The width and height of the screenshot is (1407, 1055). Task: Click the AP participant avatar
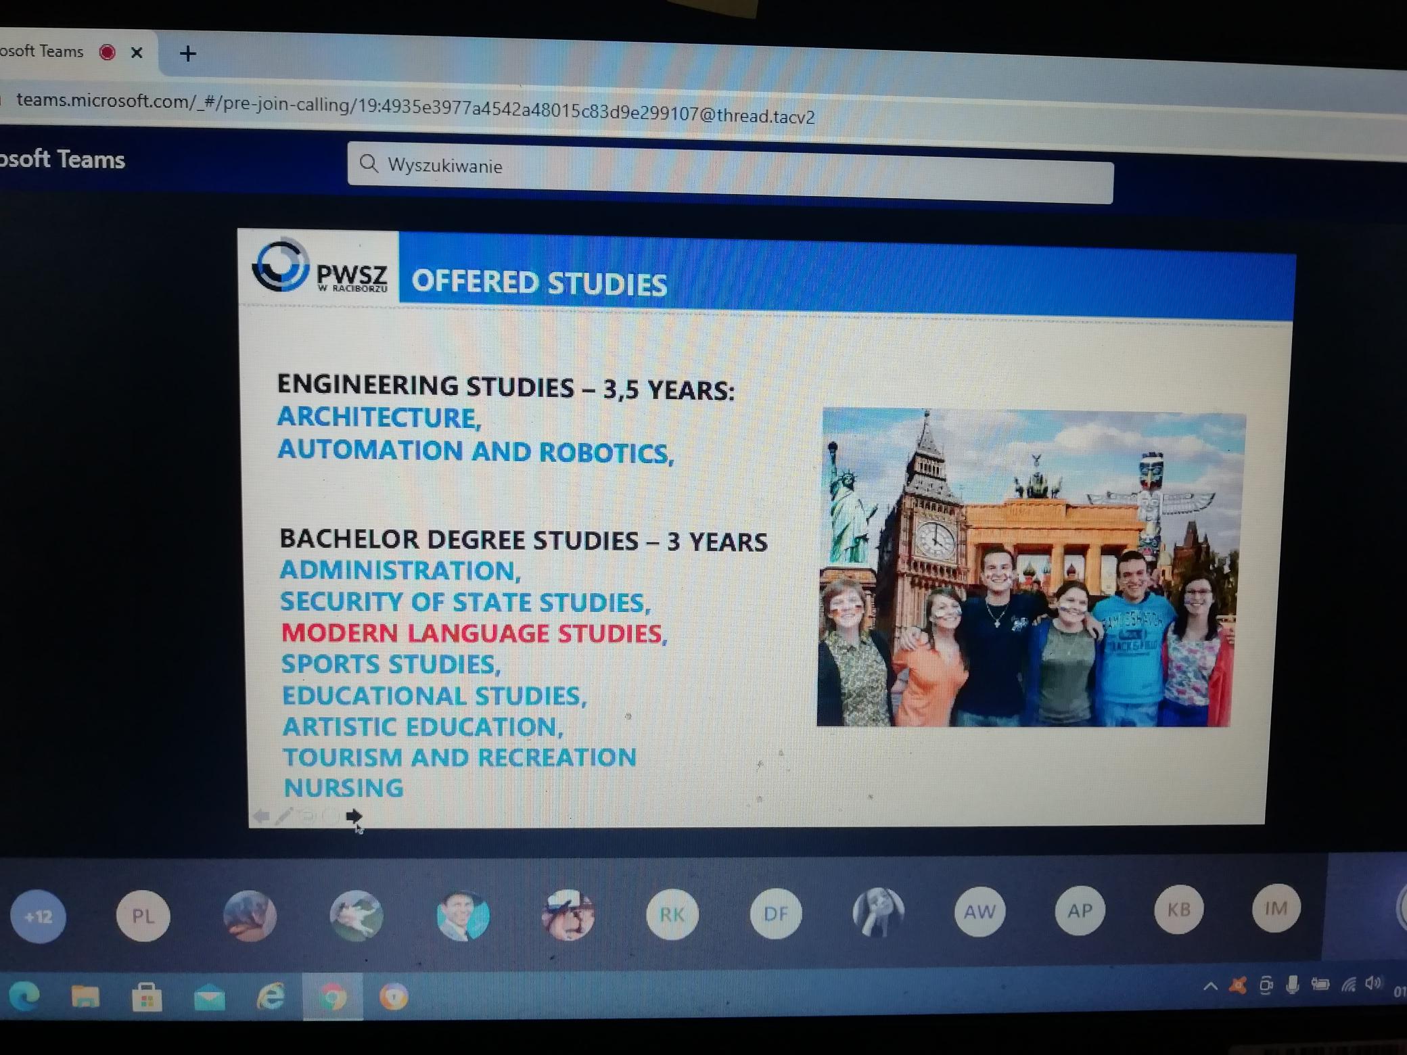pyautogui.click(x=1080, y=910)
